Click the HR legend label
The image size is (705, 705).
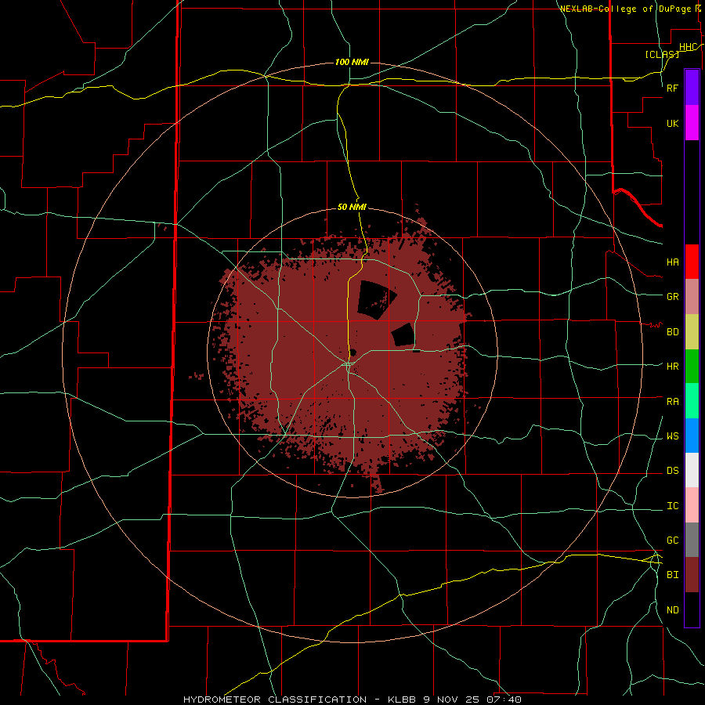pyautogui.click(x=673, y=367)
